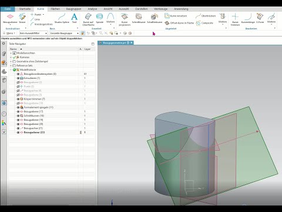Show hidden Punkt (3) via eye icon

coord(18,87)
